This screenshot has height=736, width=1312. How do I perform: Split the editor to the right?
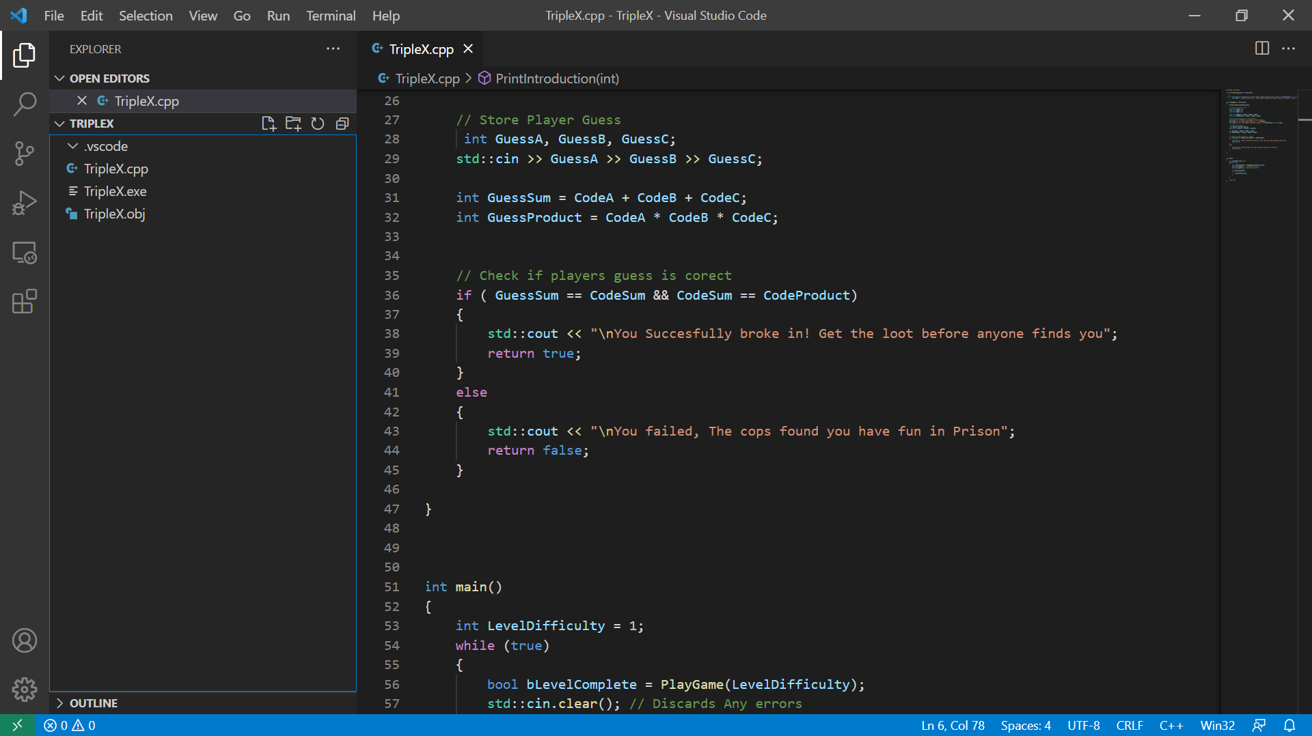[x=1261, y=48]
